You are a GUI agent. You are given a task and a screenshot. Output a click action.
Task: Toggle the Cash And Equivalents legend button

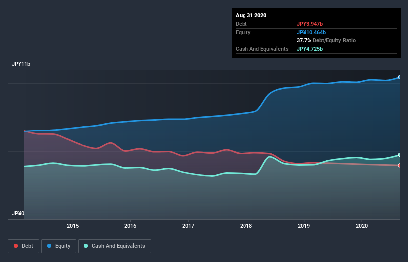(114, 246)
